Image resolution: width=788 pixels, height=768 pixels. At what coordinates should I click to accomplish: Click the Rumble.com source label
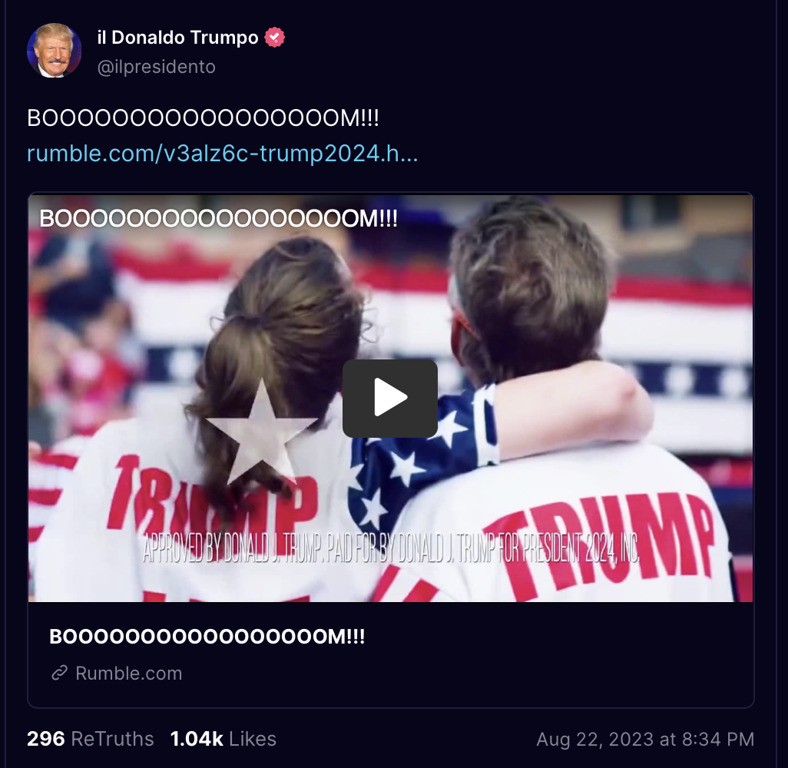(129, 673)
